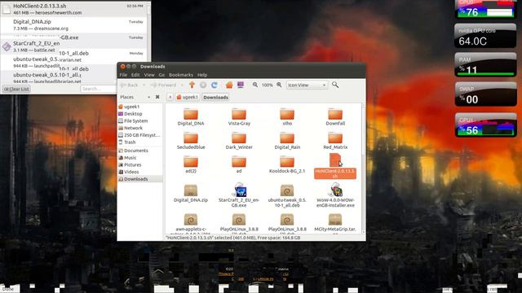522x293 pixels.
Task: Open the File menu
Action: click(x=123, y=75)
